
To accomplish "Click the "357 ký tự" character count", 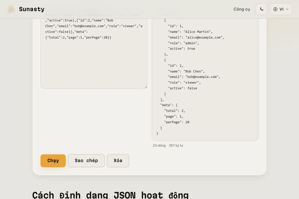I will click(x=176, y=146).
